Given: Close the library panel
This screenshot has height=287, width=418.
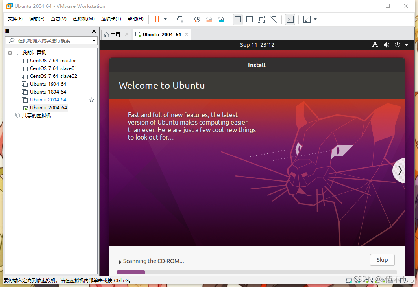Looking at the screenshot, I should (x=94, y=31).
